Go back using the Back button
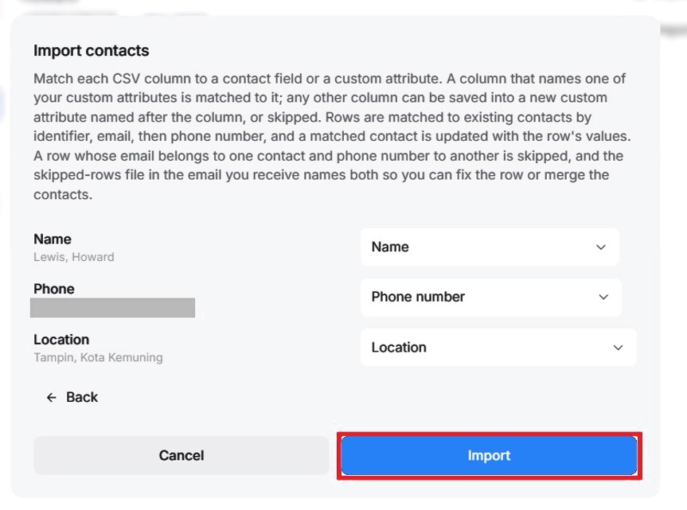Image resolution: width=687 pixels, height=510 pixels. (72, 397)
